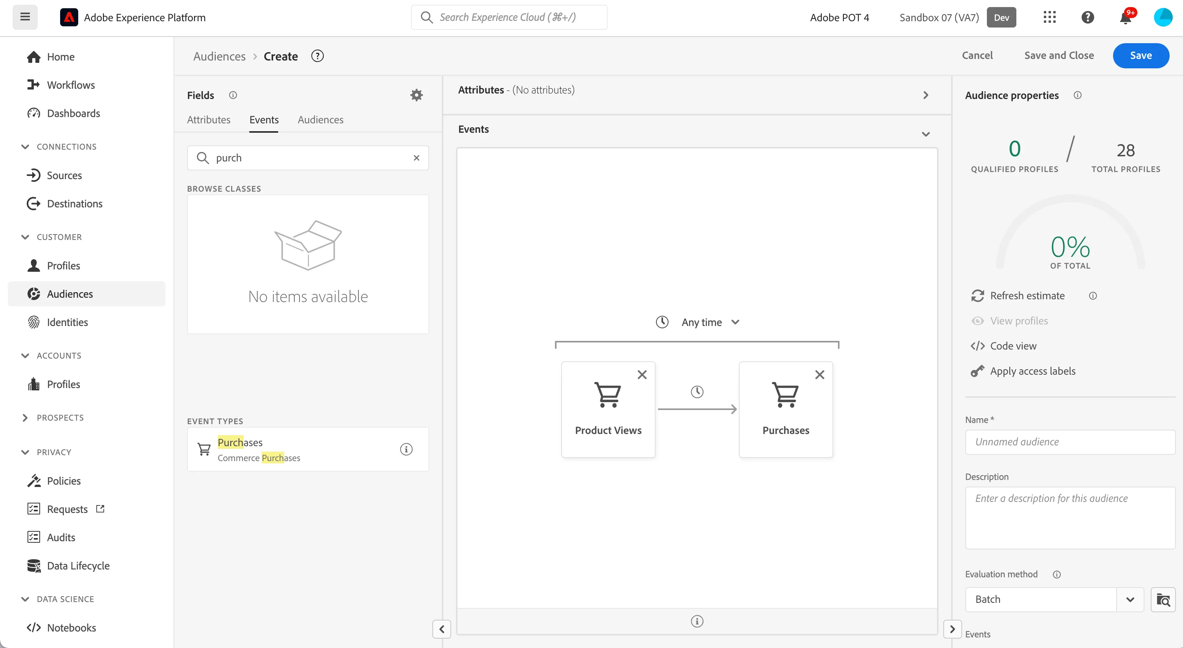Remove the Purchases event card
This screenshot has height=648, width=1183.
click(820, 375)
